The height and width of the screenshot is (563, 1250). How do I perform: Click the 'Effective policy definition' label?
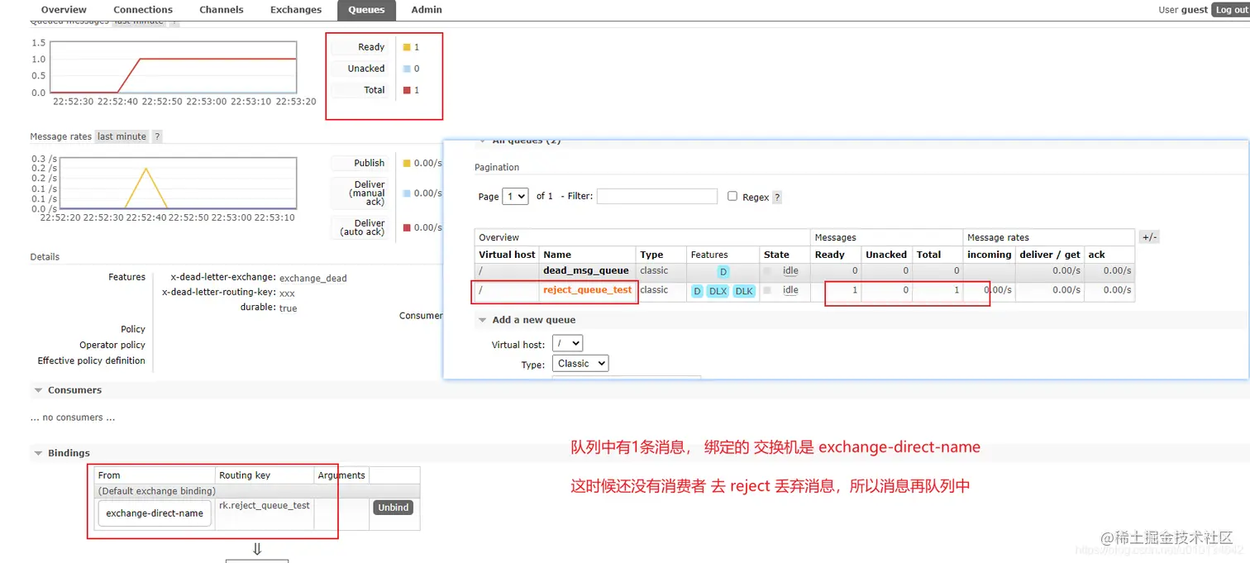click(x=91, y=360)
